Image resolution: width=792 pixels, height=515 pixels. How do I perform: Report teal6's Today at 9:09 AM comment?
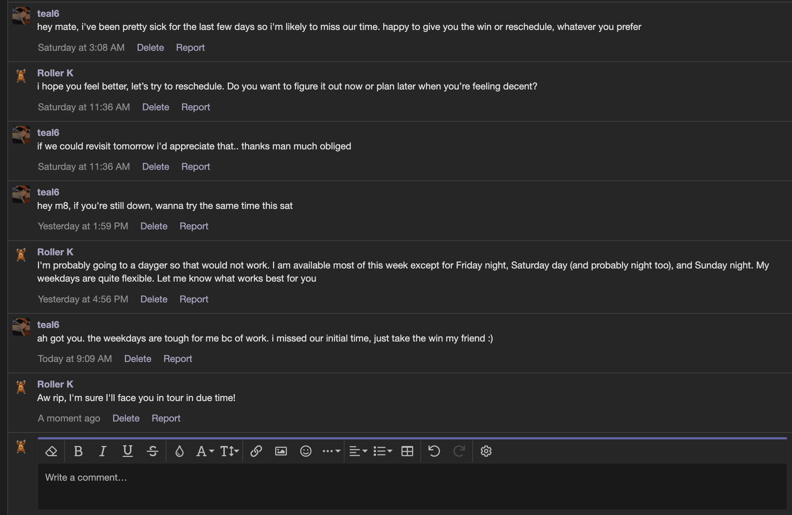coord(177,359)
